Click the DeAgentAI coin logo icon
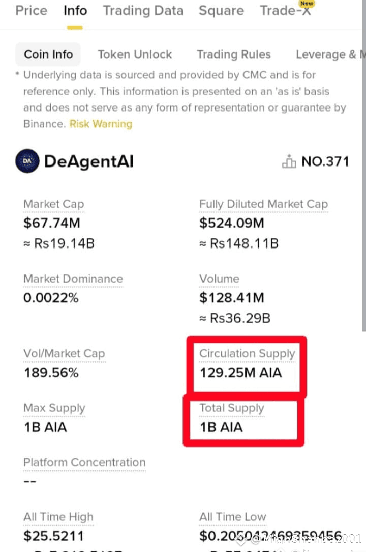Screen dimensions: 366x552 (27, 161)
